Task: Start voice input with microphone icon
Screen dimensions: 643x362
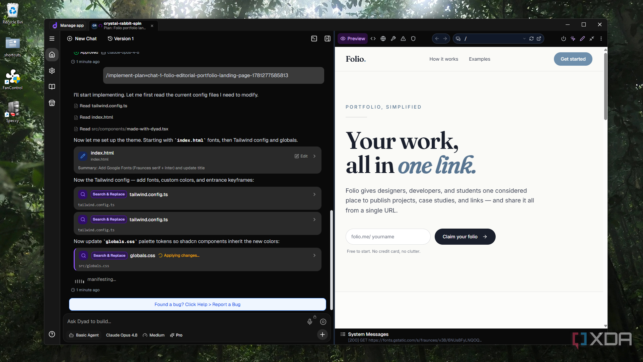Action: (x=310, y=322)
